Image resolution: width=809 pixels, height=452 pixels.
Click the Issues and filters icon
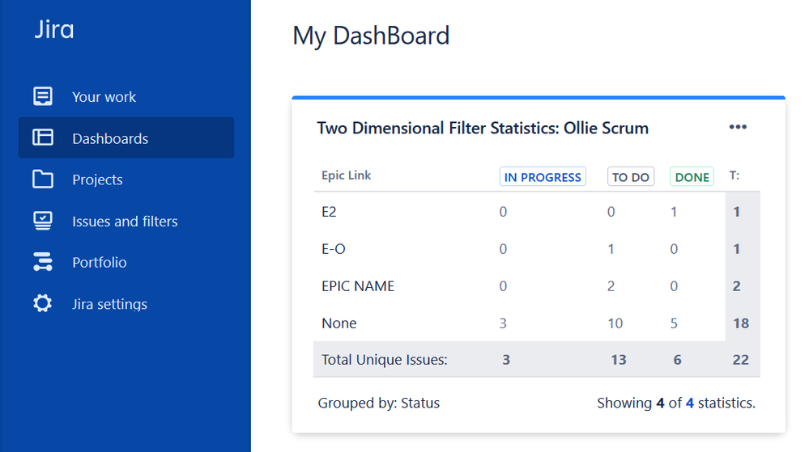click(43, 221)
